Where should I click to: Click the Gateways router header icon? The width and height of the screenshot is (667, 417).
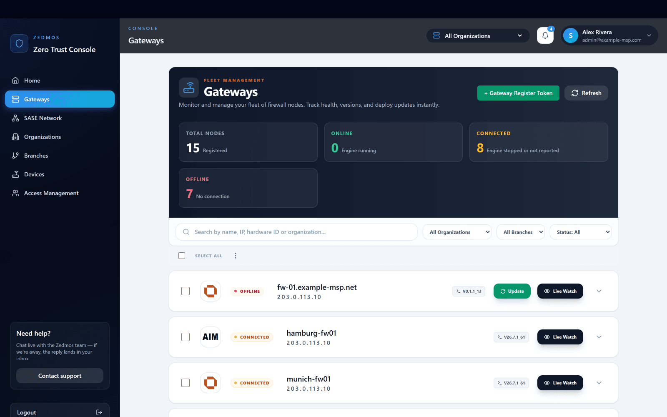pyautogui.click(x=189, y=88)
